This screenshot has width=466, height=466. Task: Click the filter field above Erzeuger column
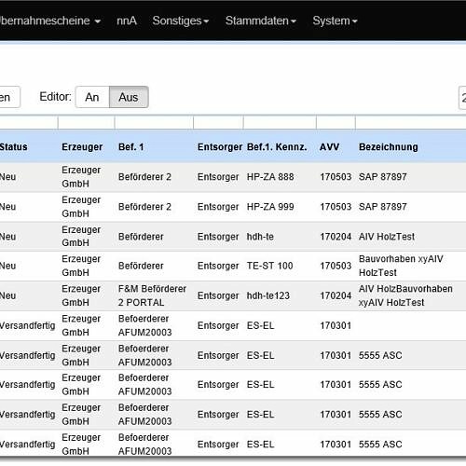86,122
